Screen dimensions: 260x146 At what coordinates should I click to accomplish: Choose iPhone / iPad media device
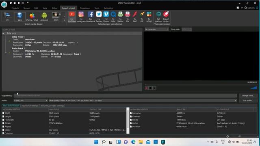(32, 17)
